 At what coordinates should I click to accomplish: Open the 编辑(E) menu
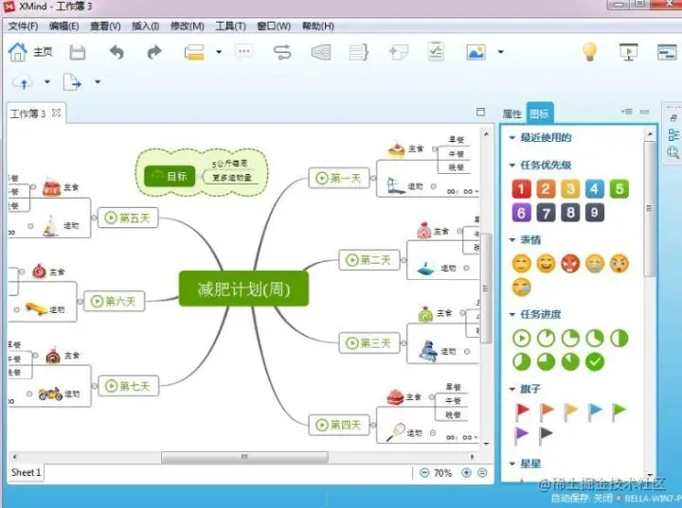(64, 26)
